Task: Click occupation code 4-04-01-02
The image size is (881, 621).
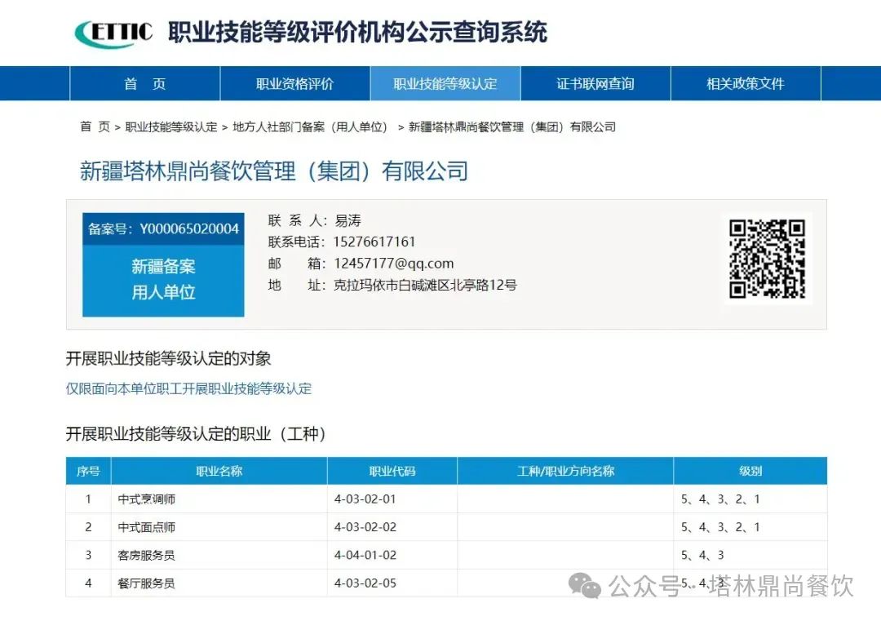Action: click(x=365, y=555)
